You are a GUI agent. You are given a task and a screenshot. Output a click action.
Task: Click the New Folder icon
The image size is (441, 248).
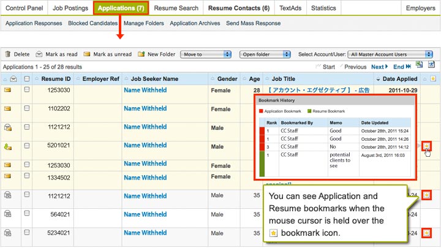point(141,54)
